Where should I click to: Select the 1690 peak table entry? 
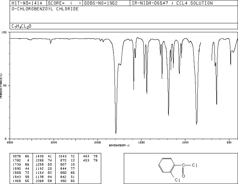(x=17, y=168)
